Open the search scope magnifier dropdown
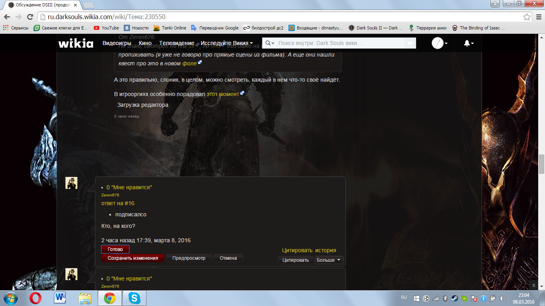545x306 pixels. click(x=270, y=43)
